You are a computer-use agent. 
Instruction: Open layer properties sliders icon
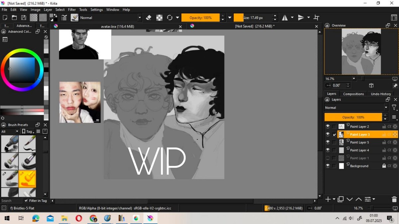pyautogui.click(x=368, y=199)
